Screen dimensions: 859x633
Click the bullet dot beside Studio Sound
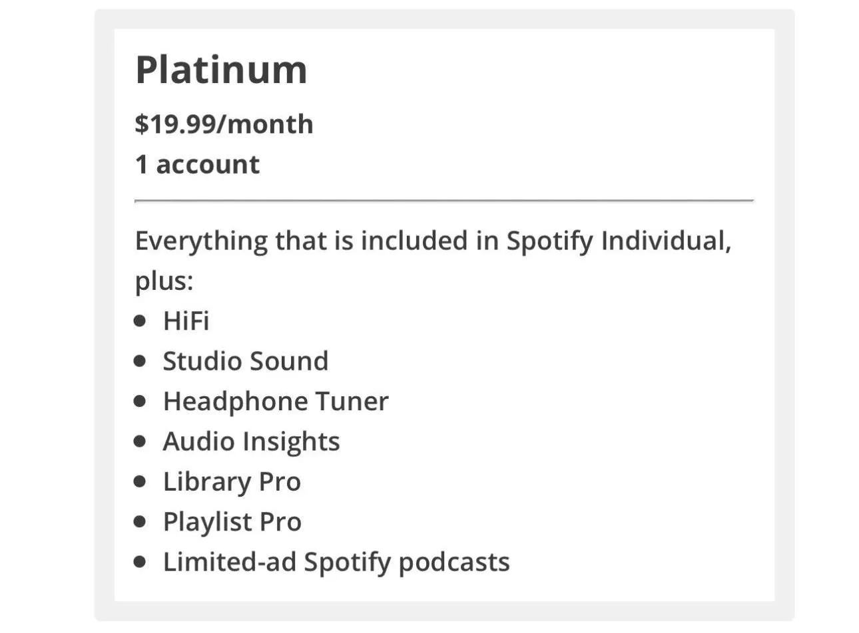click(x=140, y=361)
